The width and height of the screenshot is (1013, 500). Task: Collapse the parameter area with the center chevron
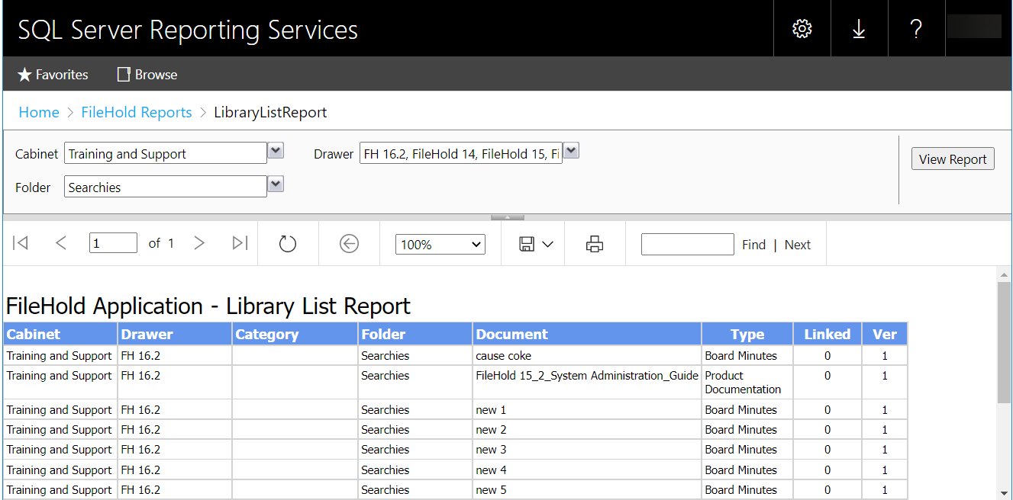point(506,216)
